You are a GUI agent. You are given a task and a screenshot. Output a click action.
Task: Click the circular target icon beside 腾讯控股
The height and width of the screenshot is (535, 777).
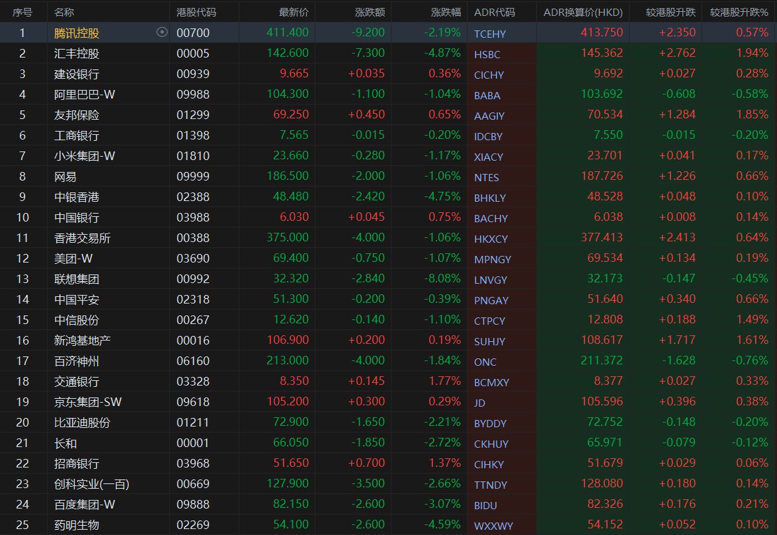161,32
